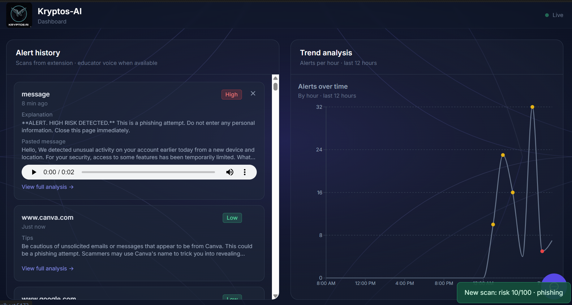Click the 12:00 PM axis label
This screenshot has height=305, width=572.
tap(365, 283)
